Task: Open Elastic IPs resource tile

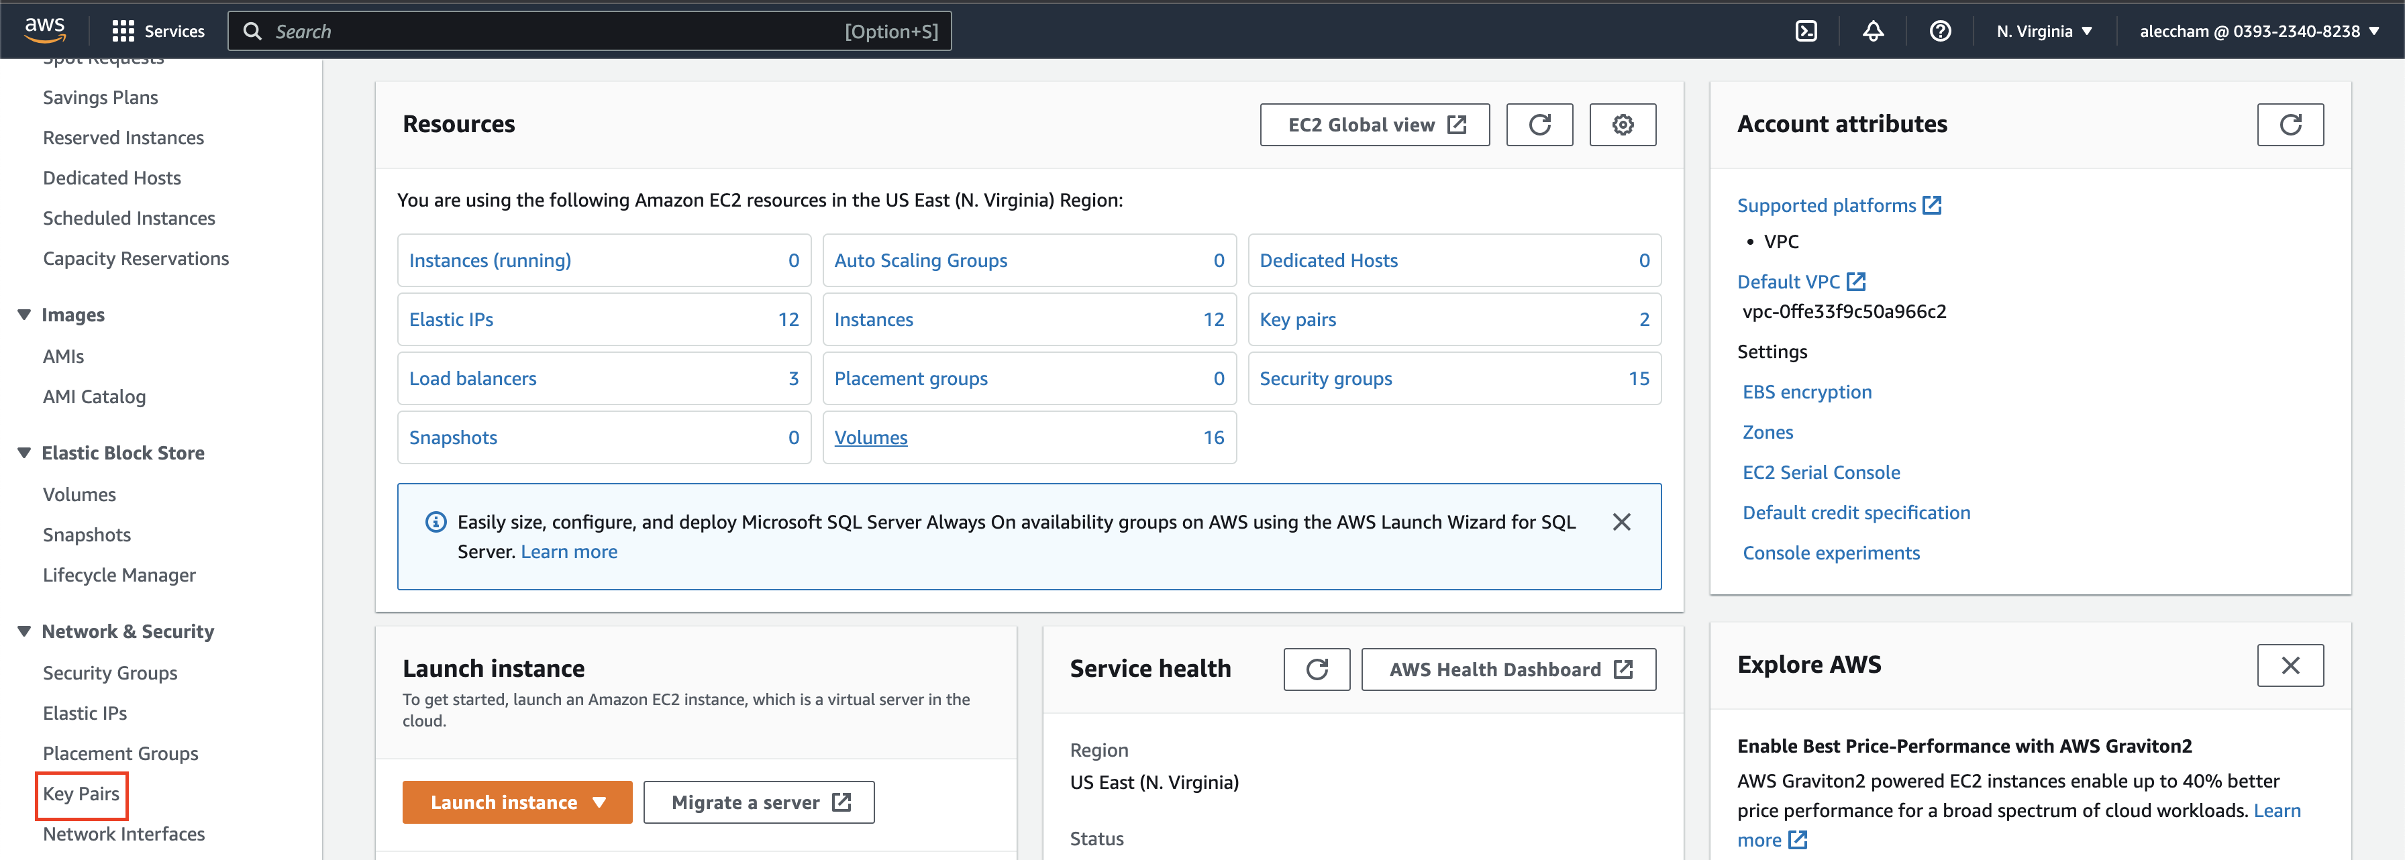Action: 604,319
